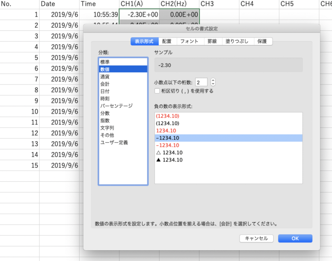Switch to the 表示形式 tab
The width and height of the screenshot is (332, 261).
tap(144, 42)
